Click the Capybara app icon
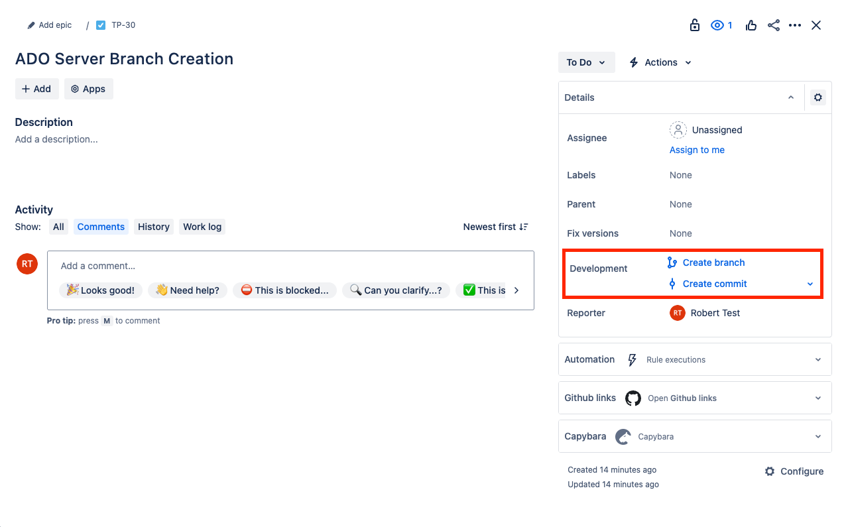The image size is (846, 527). click(x=623, y=436)
